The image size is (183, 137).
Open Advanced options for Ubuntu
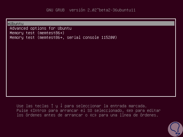click(x=40, y=28)
